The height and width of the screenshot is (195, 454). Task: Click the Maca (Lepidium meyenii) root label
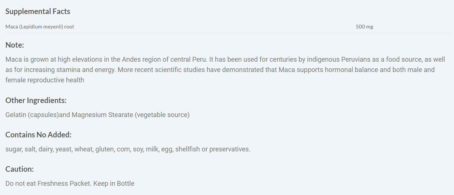pyautogui.click(x=40, y=27)
